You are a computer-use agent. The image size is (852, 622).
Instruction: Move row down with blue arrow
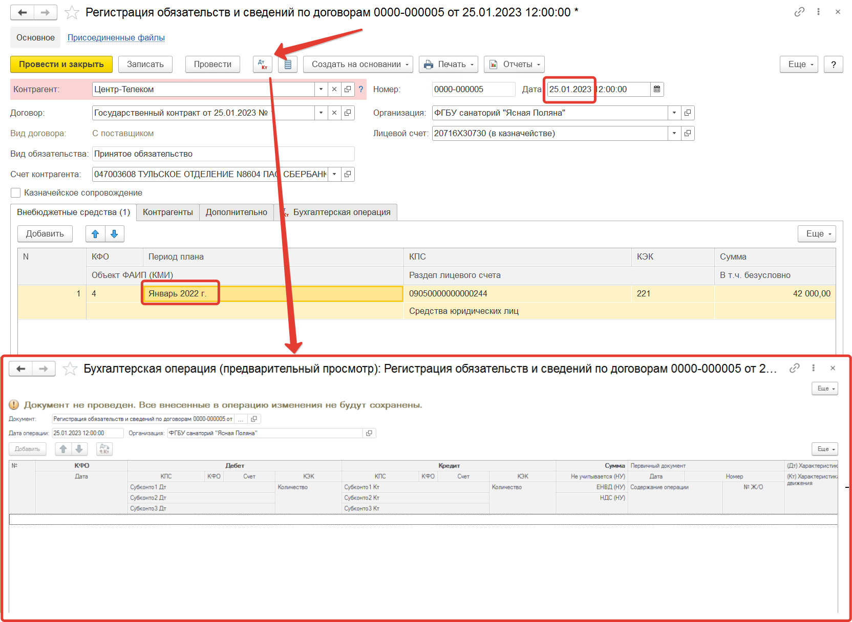tap(114, 234)
